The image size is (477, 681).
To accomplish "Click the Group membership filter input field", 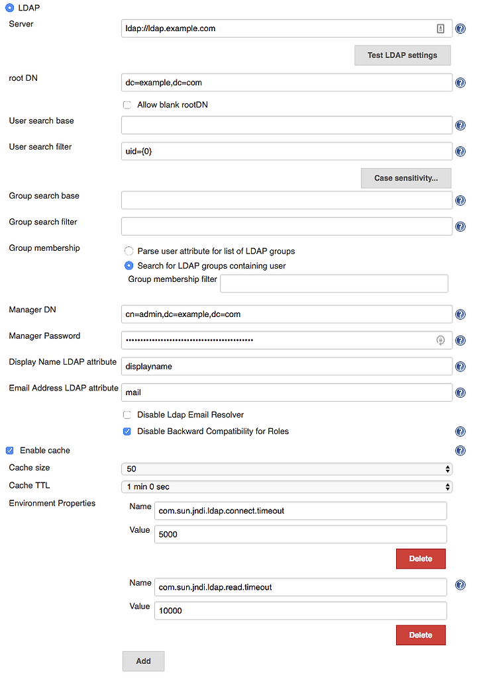I will click(x=334, y=284).
